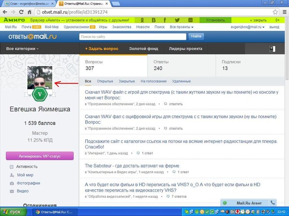Click Установить button in Amigo banner
Screen dimensions: 289x216
[x=215, y=20]
